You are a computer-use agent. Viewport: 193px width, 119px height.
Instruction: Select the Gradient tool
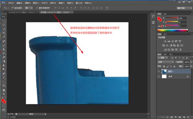(x=4, y=61)
